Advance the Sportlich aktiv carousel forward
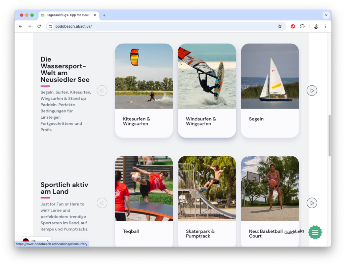The width and height of the screenshot is (346, 266). pos(312,203)
